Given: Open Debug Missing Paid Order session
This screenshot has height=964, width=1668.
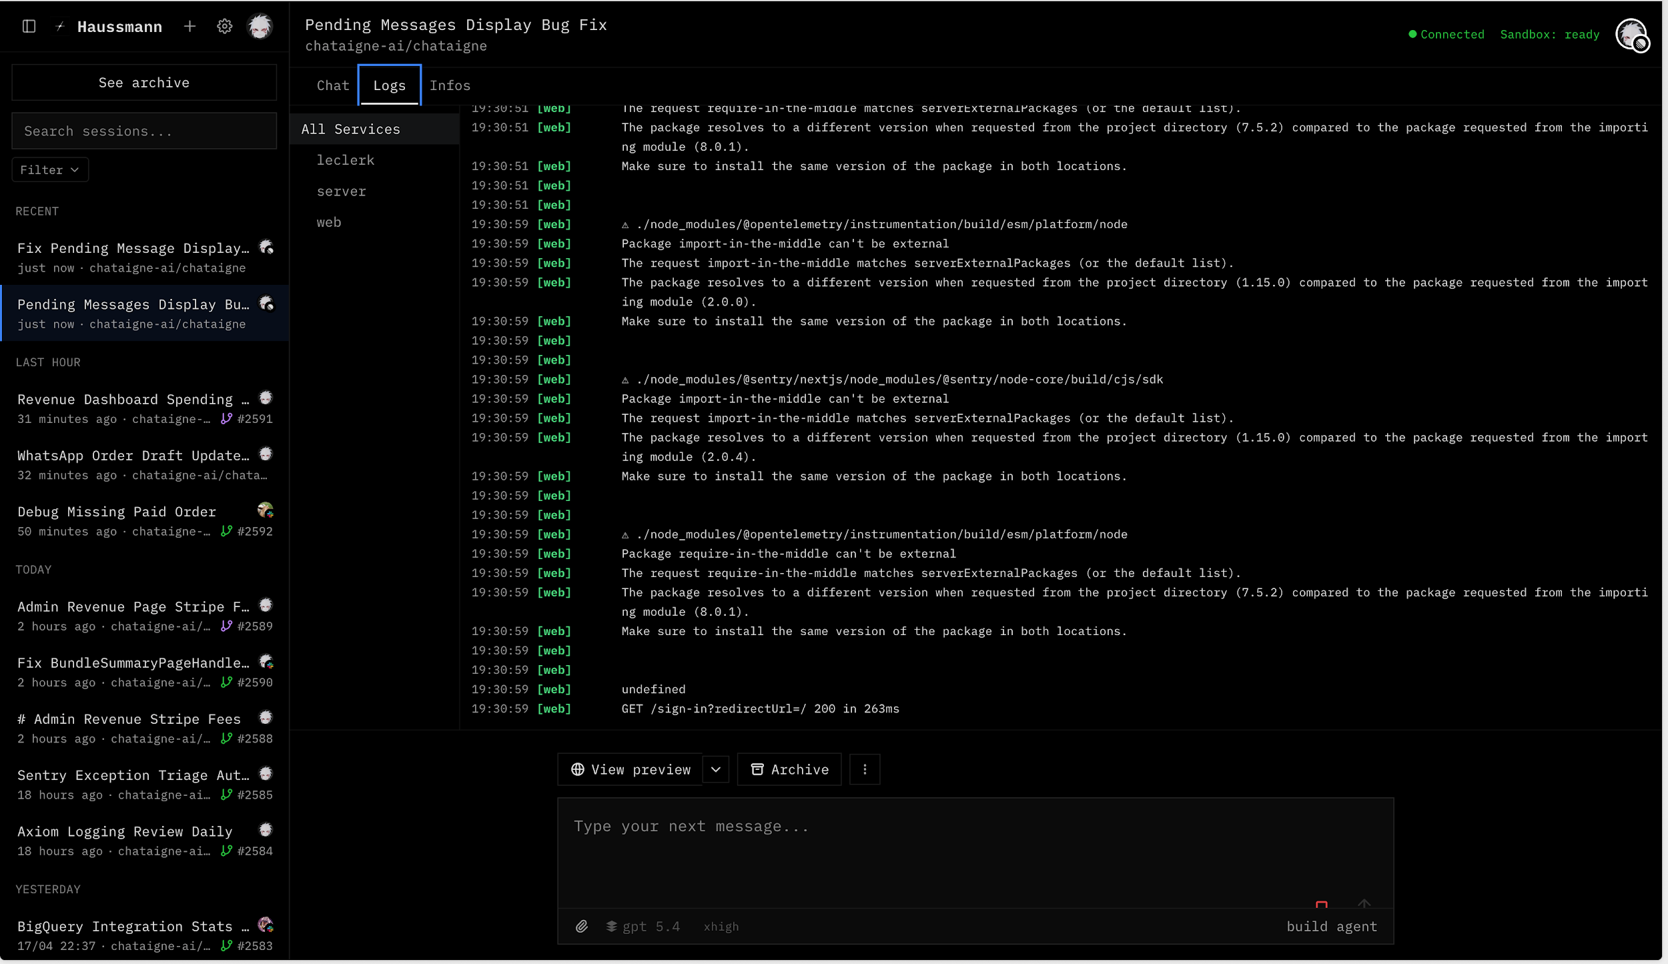Looking at the screenshot, I should coord(145,520).
